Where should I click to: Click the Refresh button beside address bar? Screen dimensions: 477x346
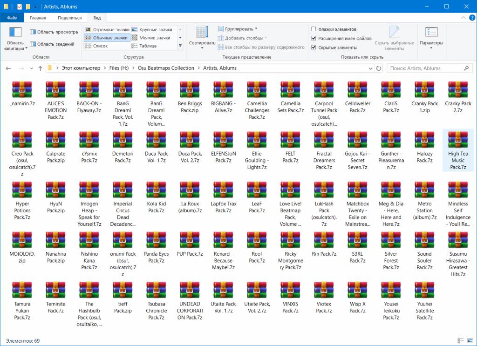tap(378, 68)
